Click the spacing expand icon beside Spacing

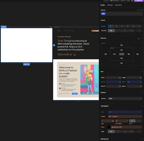click(x=139, y=39)
